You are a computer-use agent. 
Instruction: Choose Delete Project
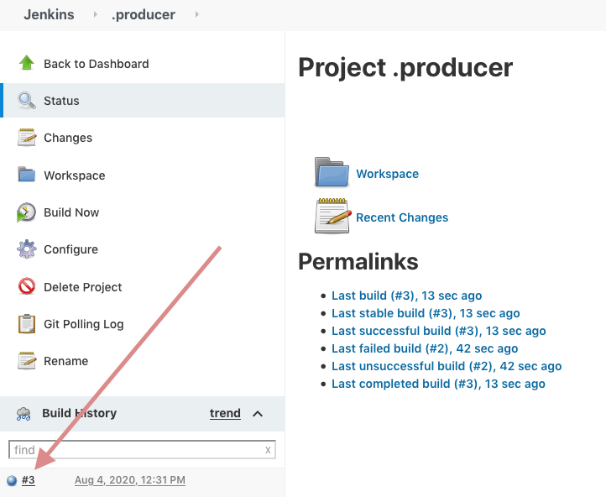pos(83,287)
